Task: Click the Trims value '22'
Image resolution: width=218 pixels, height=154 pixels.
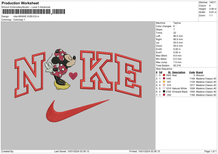Action: 175,33
